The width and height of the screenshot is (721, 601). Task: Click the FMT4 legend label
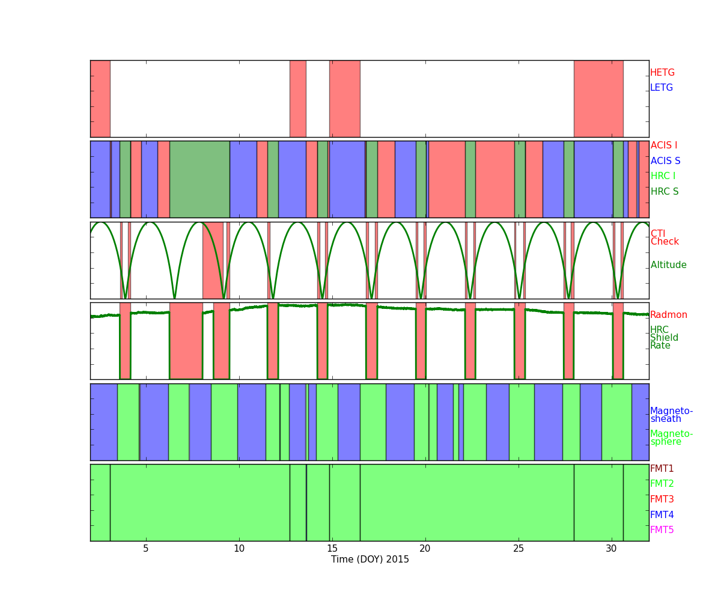pos(662,515)
